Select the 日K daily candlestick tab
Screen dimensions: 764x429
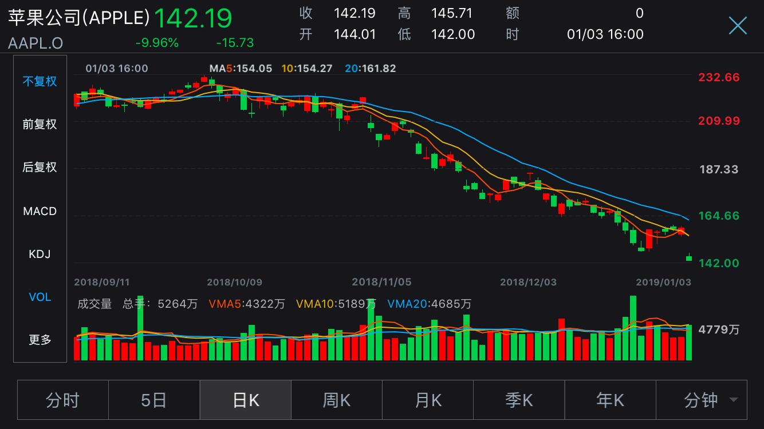(246, 400)
